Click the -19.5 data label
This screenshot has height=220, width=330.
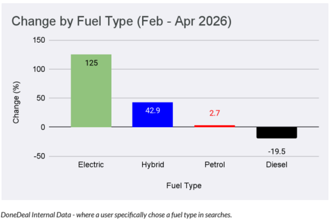(x=276, y=151)
